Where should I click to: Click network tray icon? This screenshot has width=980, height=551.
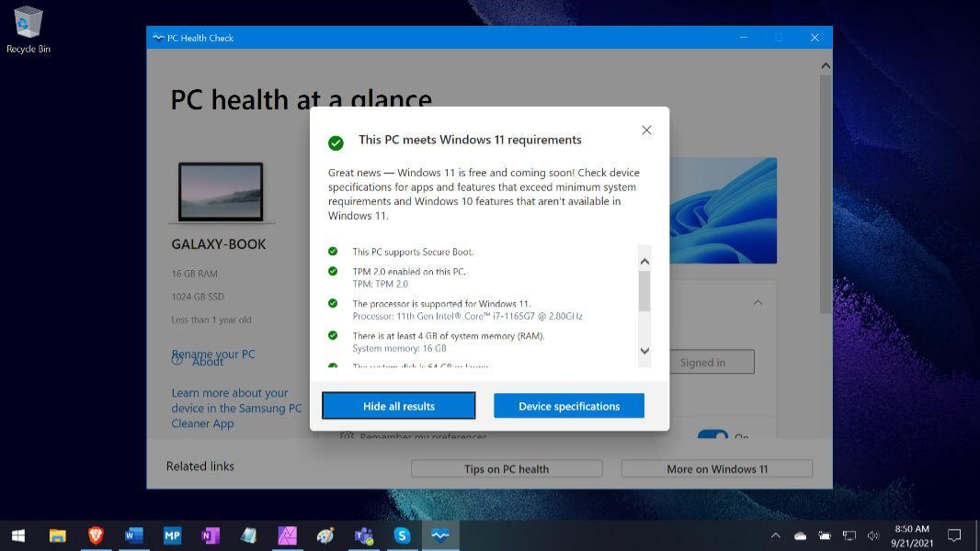pos(849,535)
